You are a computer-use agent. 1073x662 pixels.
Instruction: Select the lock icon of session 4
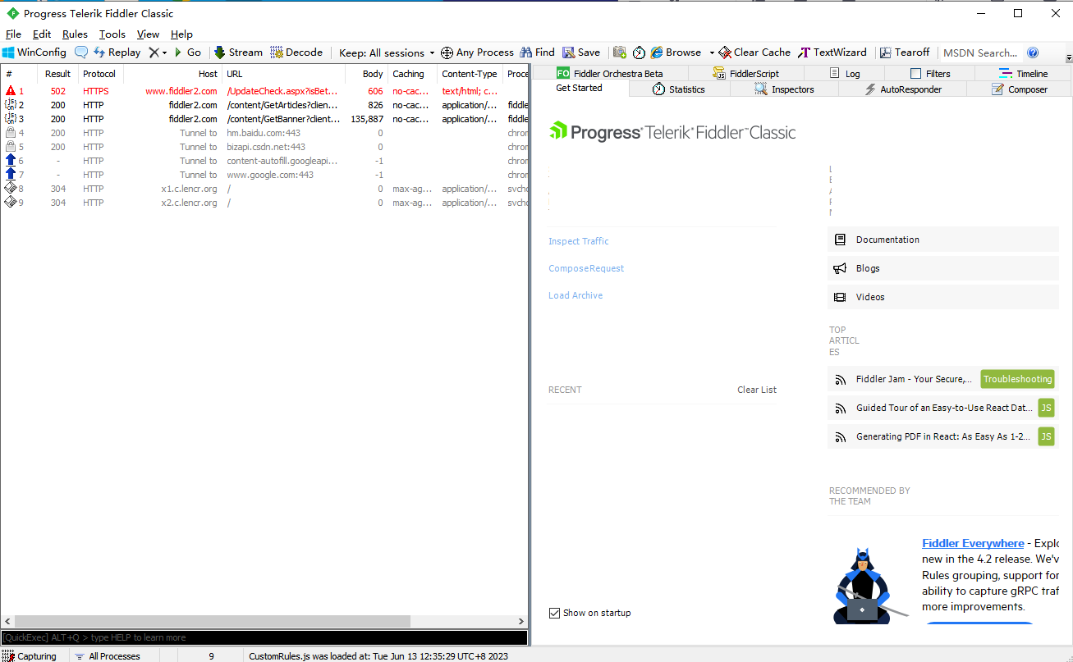point(11,133)
